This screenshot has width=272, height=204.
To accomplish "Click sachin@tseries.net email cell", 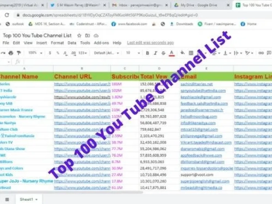I will (206, 84).
